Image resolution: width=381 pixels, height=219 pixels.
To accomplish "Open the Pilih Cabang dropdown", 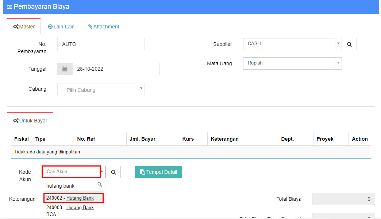I will [x=141, y=89].
